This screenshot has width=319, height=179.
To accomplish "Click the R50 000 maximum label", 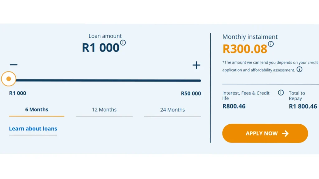I will (x=190, y=93).
